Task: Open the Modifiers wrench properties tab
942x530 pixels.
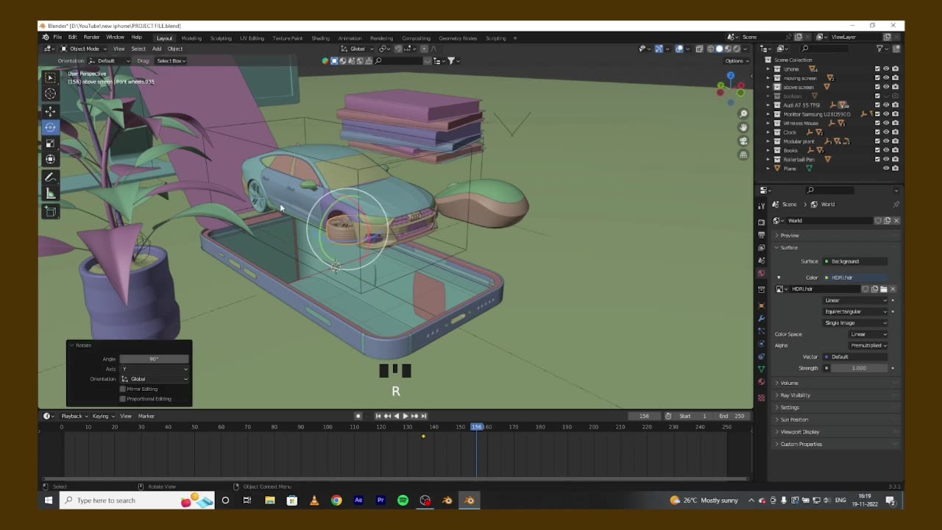Action: click(x=762, y=319)
